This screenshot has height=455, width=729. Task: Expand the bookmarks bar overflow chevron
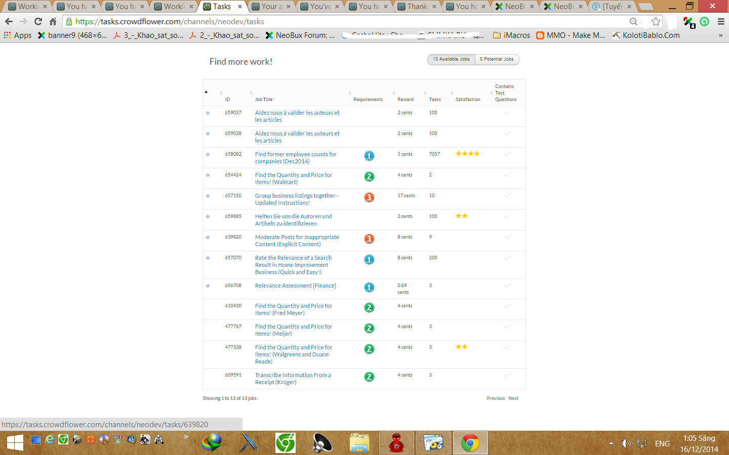point(720,35)
